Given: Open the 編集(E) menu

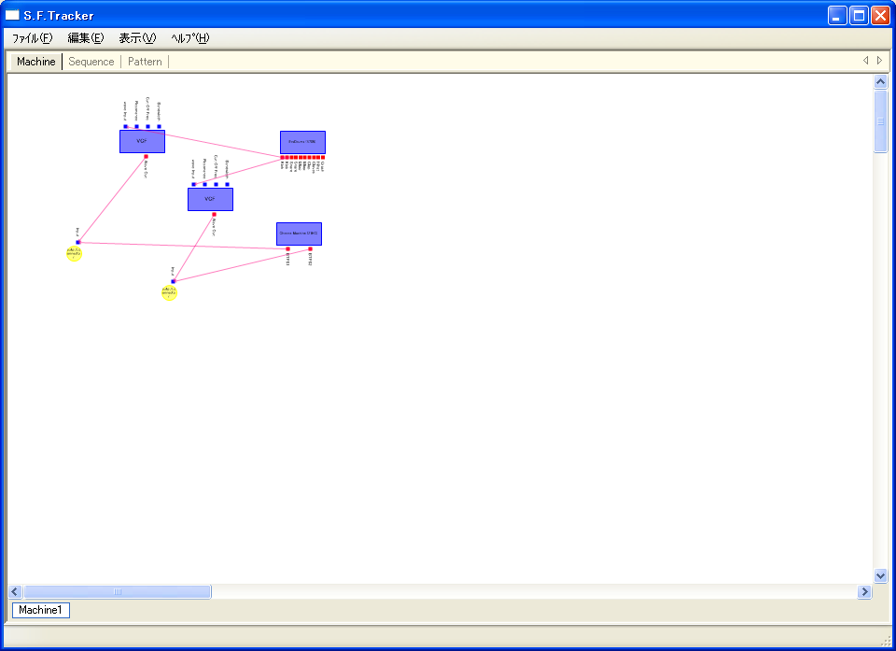Looking at the screenshot, I should pos(85,38).
